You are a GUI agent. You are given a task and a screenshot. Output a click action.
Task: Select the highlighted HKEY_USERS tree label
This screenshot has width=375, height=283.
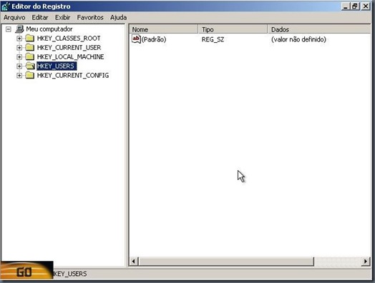pos(57,66)
